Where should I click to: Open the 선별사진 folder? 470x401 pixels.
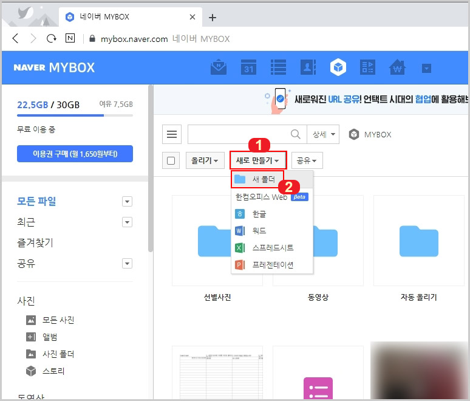click(217, 241)
